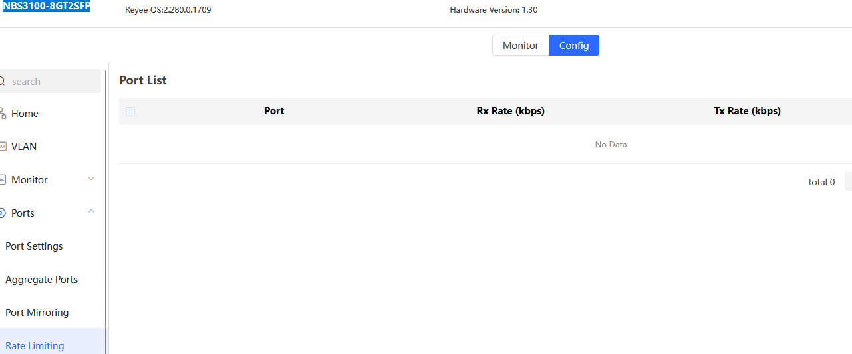Click the Home icon in sidebar

(x=3, y=114)
